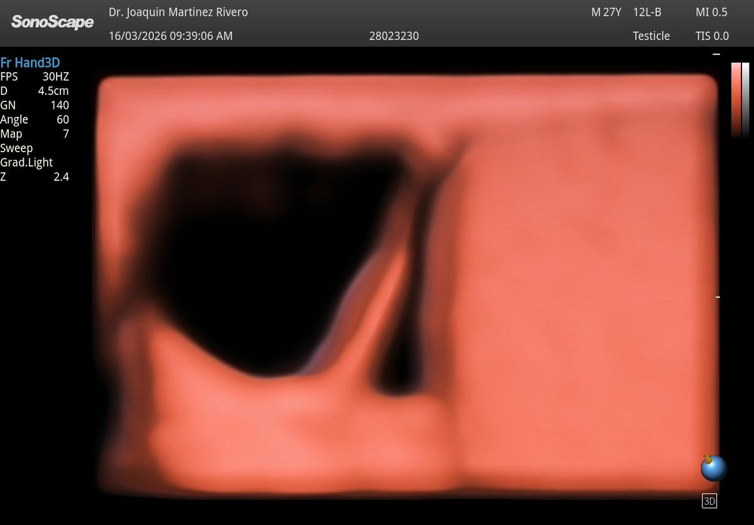Click the date 16/03/2026 09:39:06 AM
754x525 pixels.
(170, 36)
